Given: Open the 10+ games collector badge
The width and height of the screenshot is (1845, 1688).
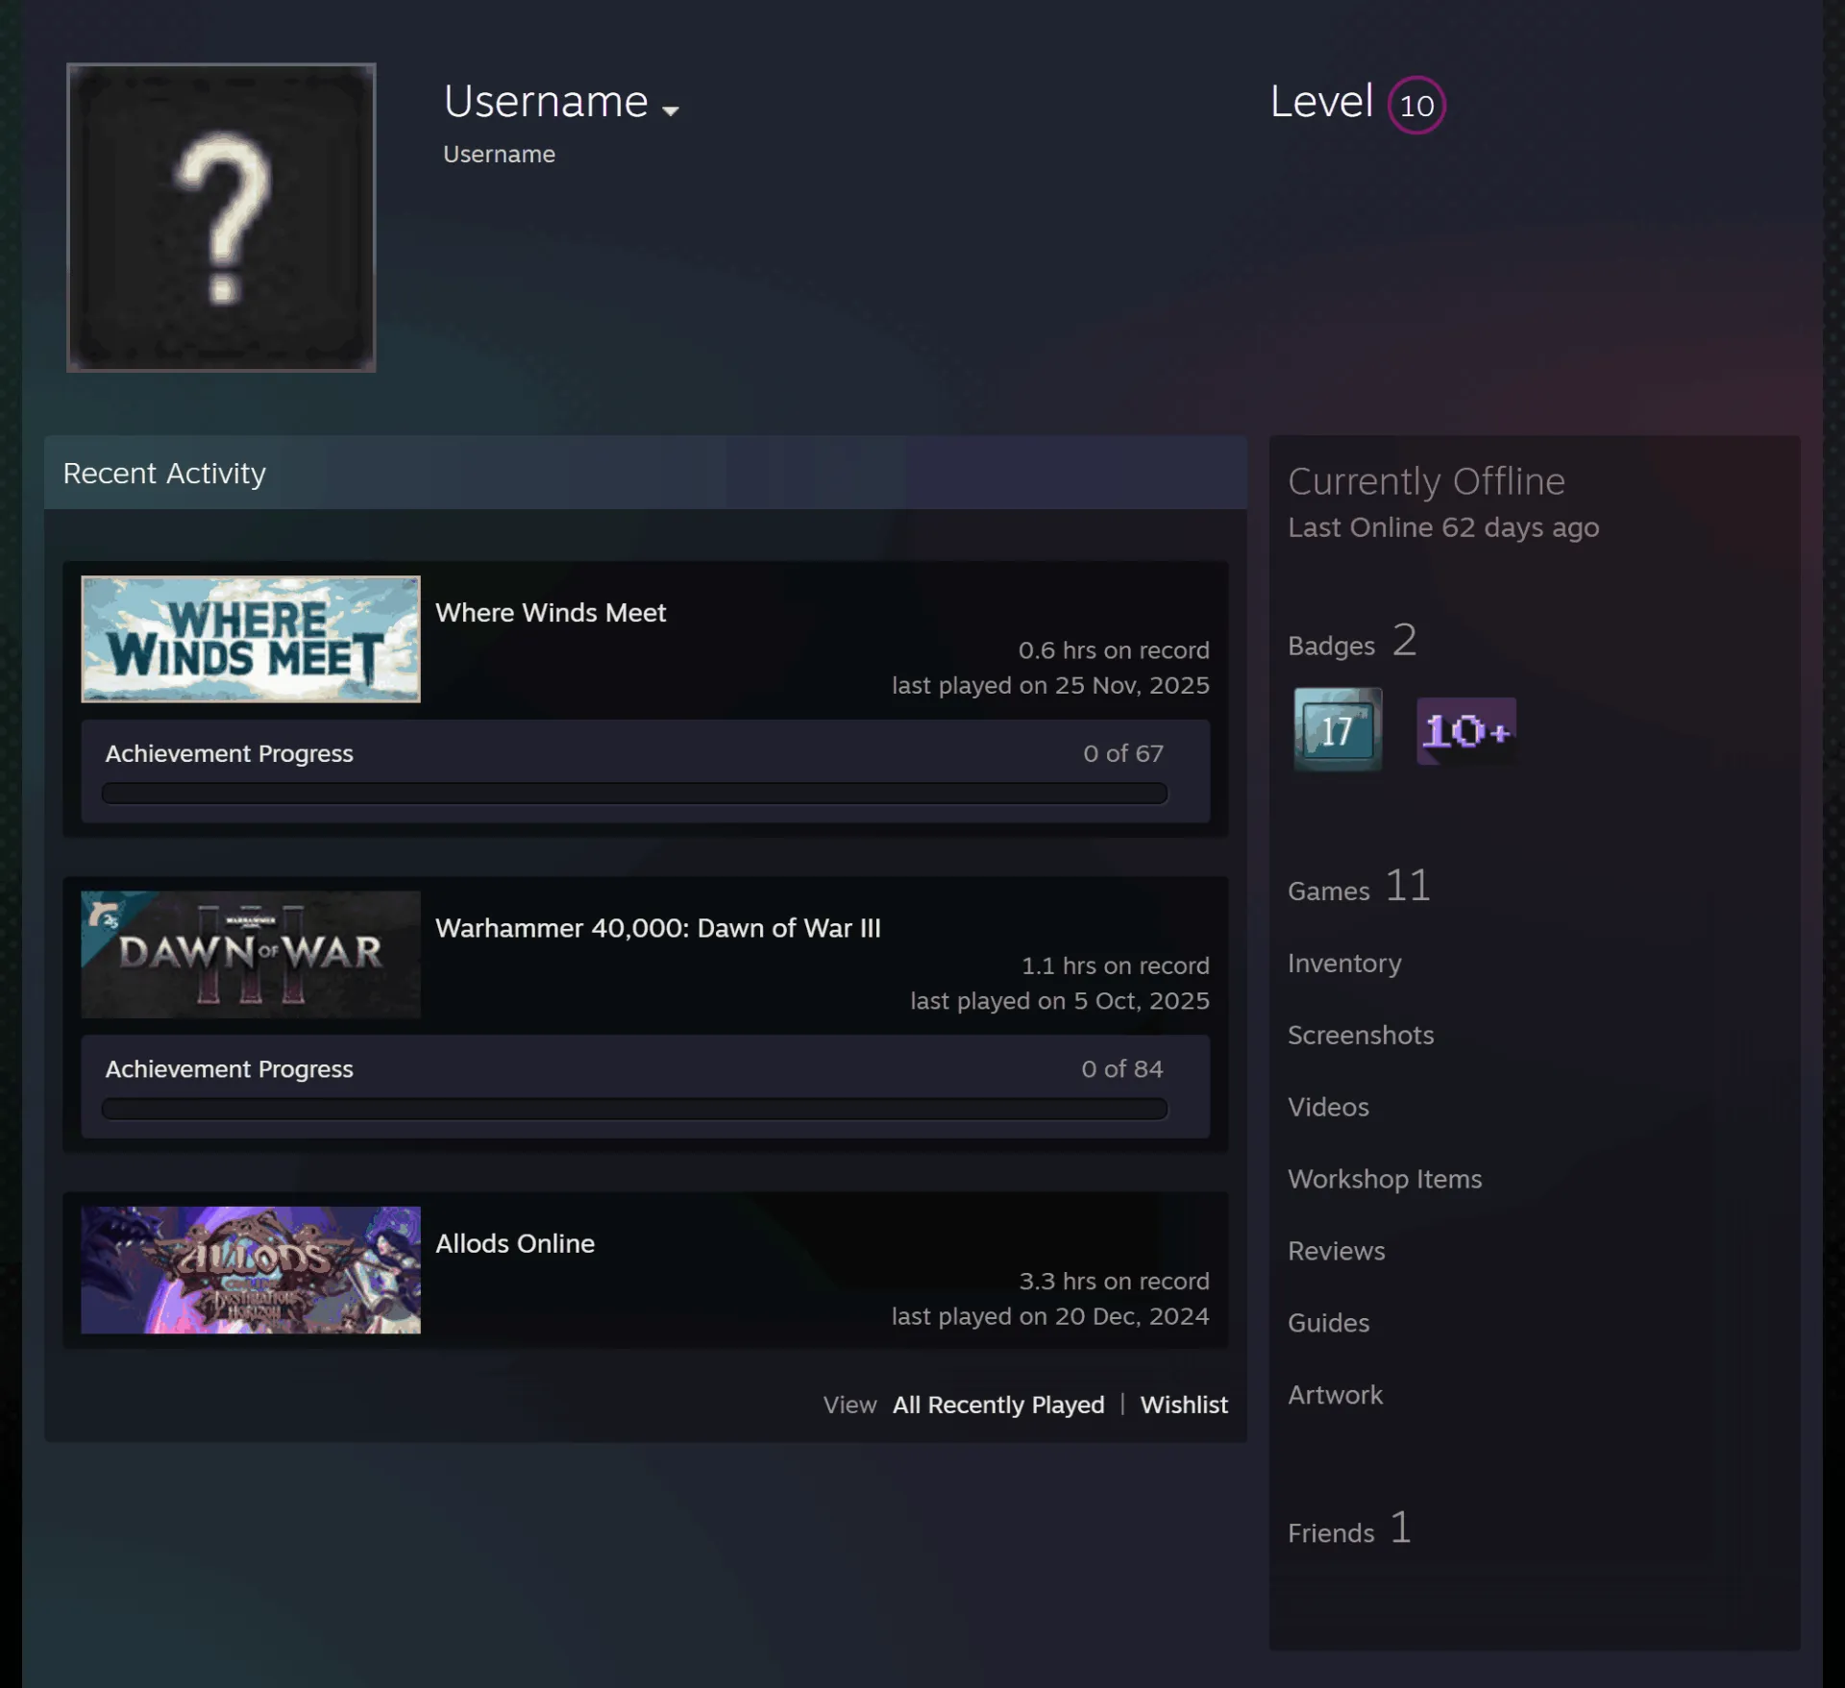Looking at the screenshot, I should click(1466, 731).
